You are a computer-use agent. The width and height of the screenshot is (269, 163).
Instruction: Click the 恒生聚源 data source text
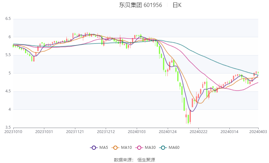pos(146,160)
